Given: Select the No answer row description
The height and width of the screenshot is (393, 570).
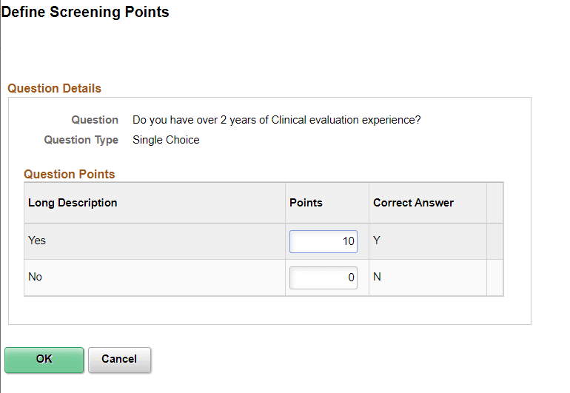Looking at the screenshot, I should click(36, 277).
